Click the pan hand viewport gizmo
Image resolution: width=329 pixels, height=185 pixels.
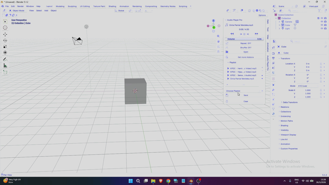point(218,41)
